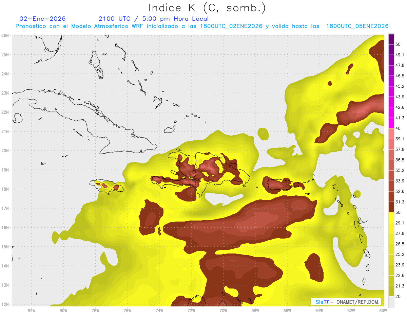This screenshot has height=315, width=407.
Task: Click colorbar value "45.2"
Action: tap(400, 86)
